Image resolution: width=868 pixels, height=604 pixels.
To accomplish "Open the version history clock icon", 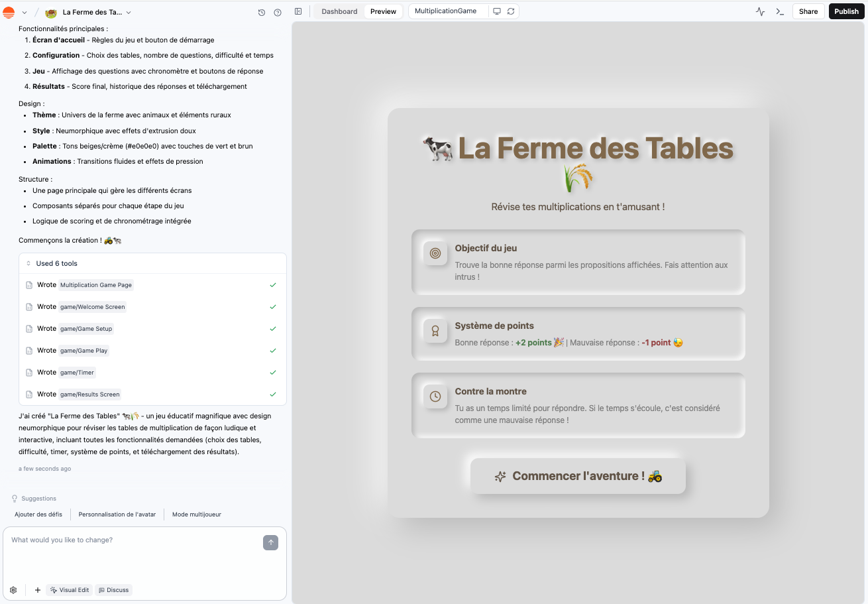I will click(262, 12).
